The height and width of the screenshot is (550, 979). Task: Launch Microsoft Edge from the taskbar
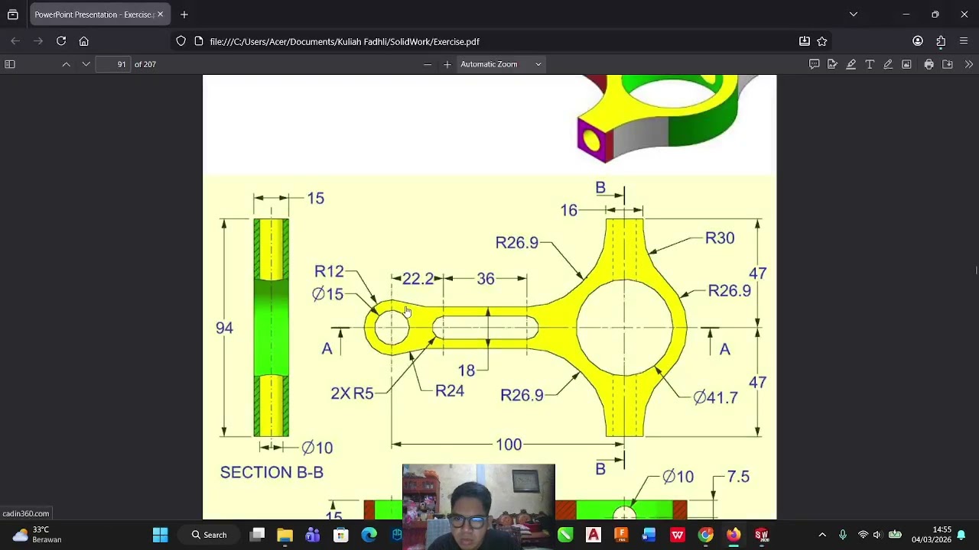click(x=369, y=535)
